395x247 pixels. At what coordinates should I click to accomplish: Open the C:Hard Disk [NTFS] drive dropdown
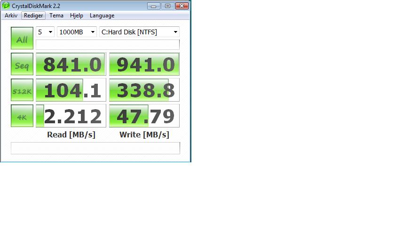point(139,32)
